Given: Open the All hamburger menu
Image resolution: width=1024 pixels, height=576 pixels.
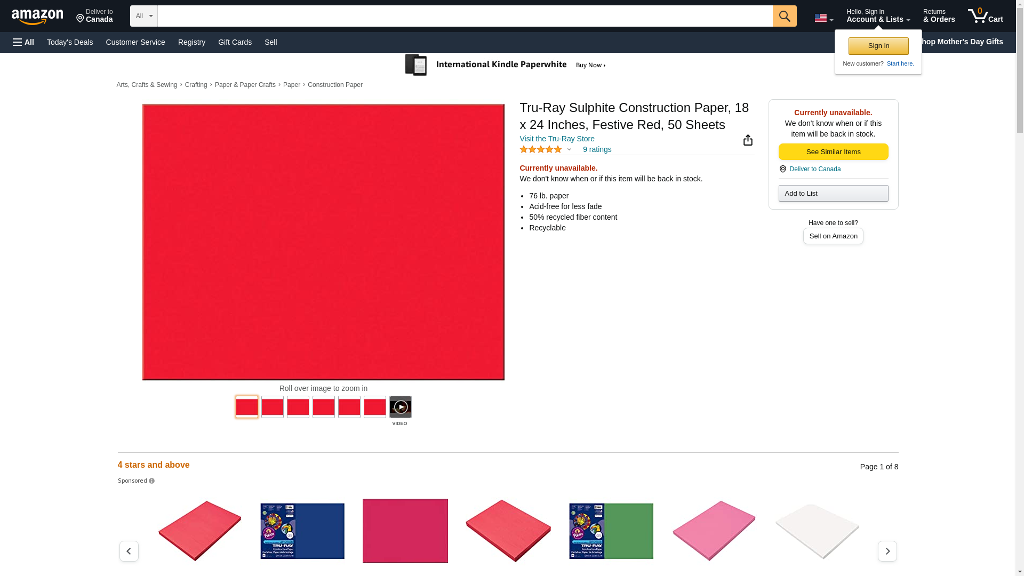Looking at the screenshot, I should click(23, 42).
